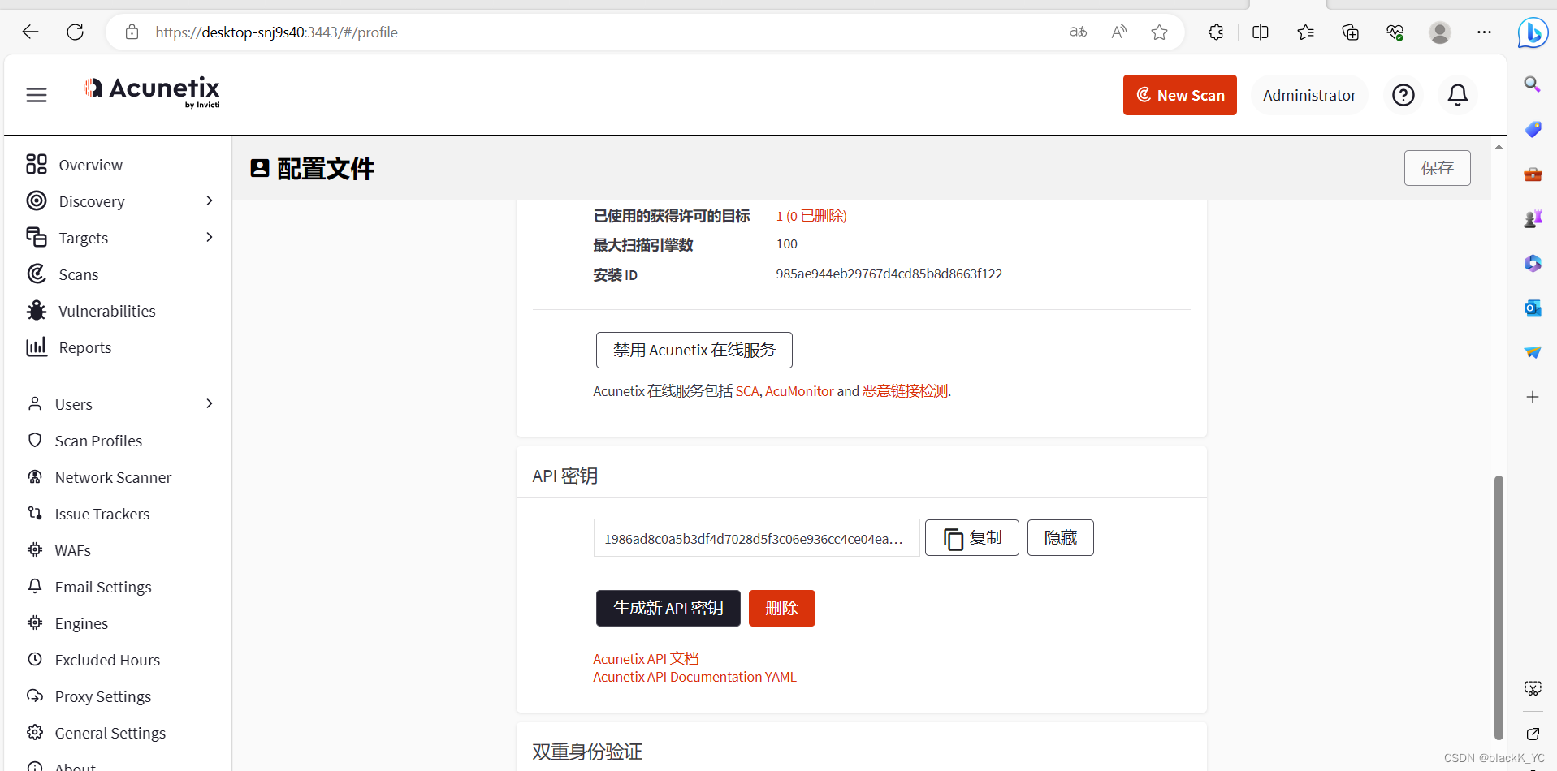
Task: Toggle split screen browser icon
Action: coord(1261,32)
